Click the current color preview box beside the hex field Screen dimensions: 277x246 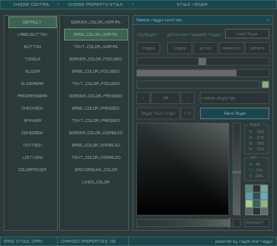pyautogui.click(x=237, y=223)
